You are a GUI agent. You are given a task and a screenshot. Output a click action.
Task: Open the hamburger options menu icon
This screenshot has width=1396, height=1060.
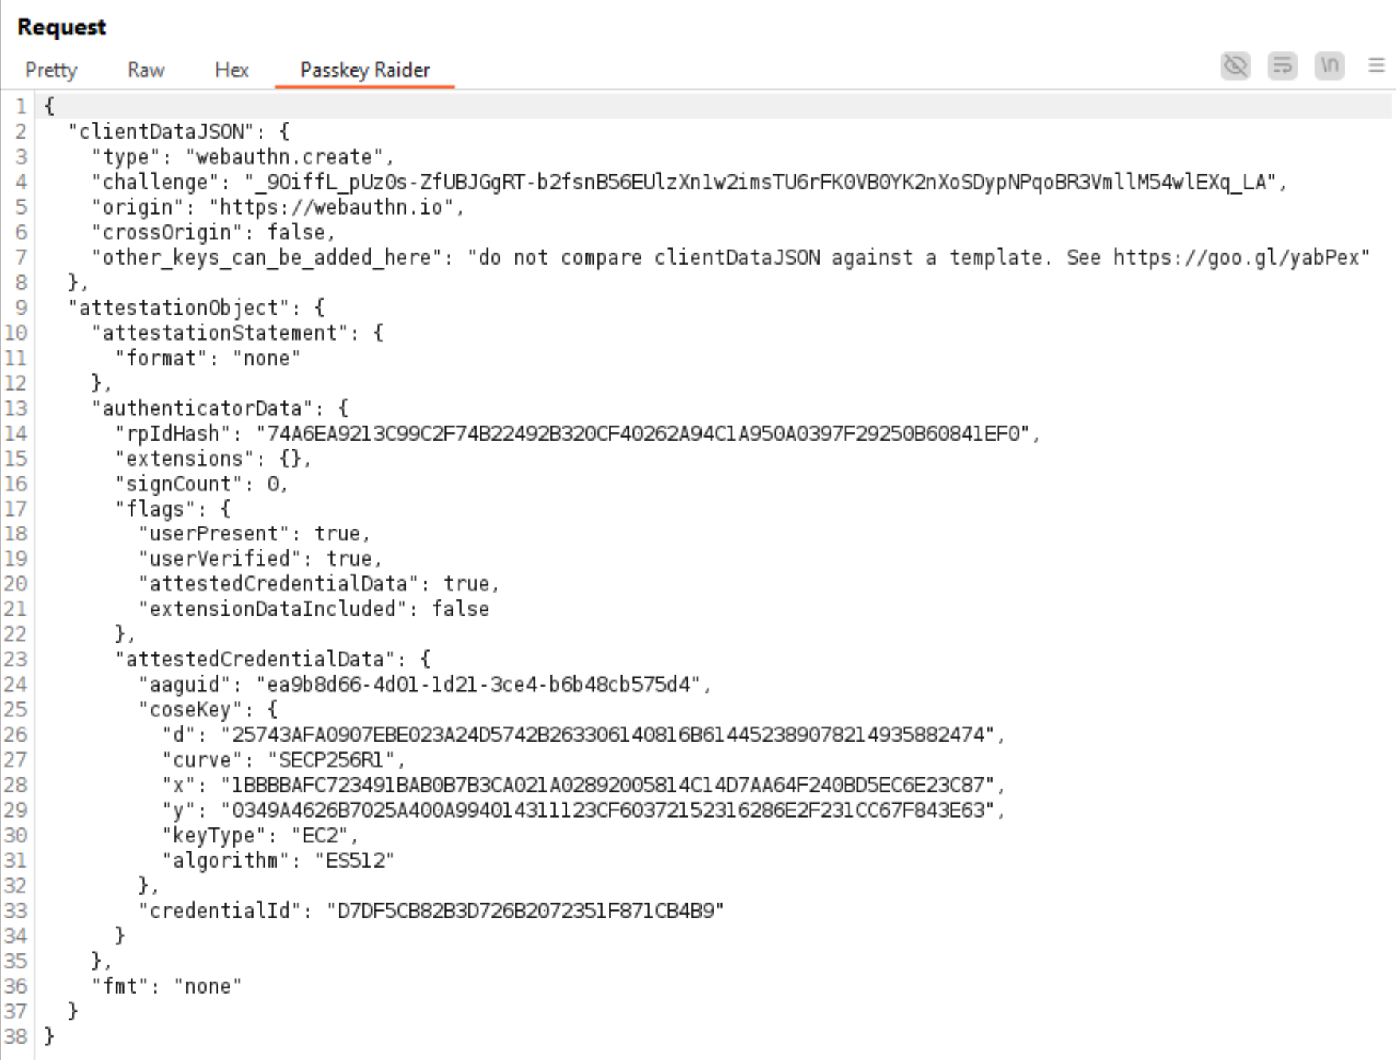1376,66
